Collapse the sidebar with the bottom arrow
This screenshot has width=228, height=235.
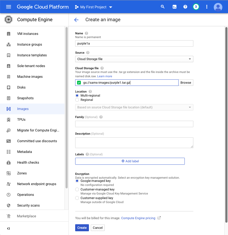pos(8,229)
